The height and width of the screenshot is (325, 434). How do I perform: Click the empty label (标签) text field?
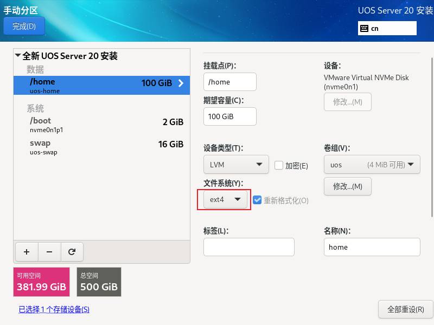249,247
